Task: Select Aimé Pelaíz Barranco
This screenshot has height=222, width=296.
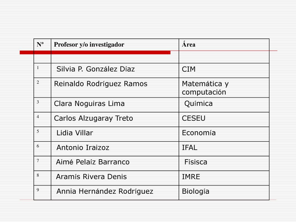Action: (x=93, y=162)
